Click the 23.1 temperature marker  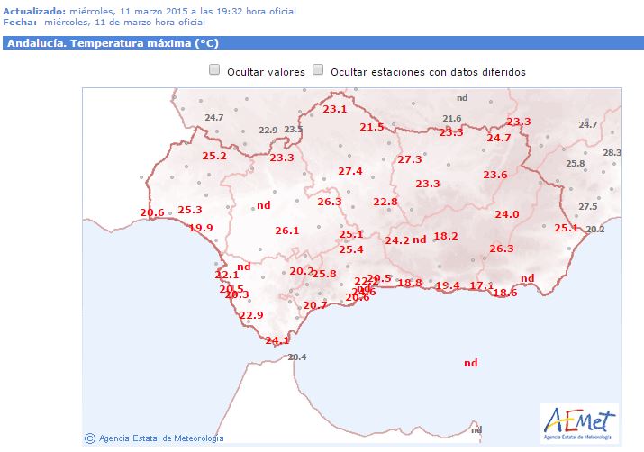334,109
